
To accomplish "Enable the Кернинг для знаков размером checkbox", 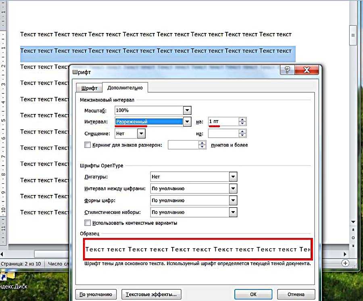I will pyautogui.click(x=88, y=145).
